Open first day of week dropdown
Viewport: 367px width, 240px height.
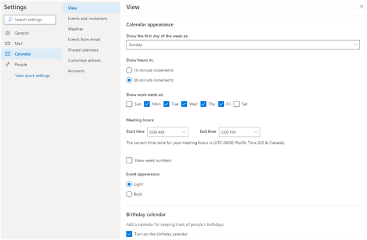click(x=243, y=45)
